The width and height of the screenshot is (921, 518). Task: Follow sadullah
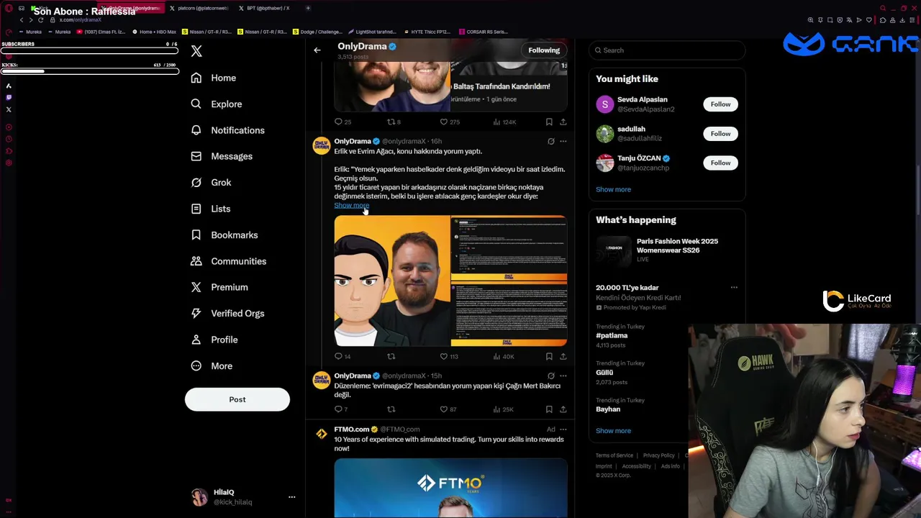[720, 134]
